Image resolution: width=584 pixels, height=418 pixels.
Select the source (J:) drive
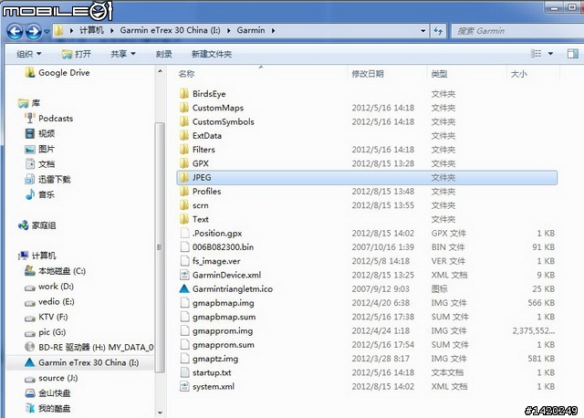point(51,378)
